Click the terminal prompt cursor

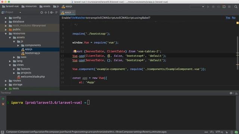point(89,102)
